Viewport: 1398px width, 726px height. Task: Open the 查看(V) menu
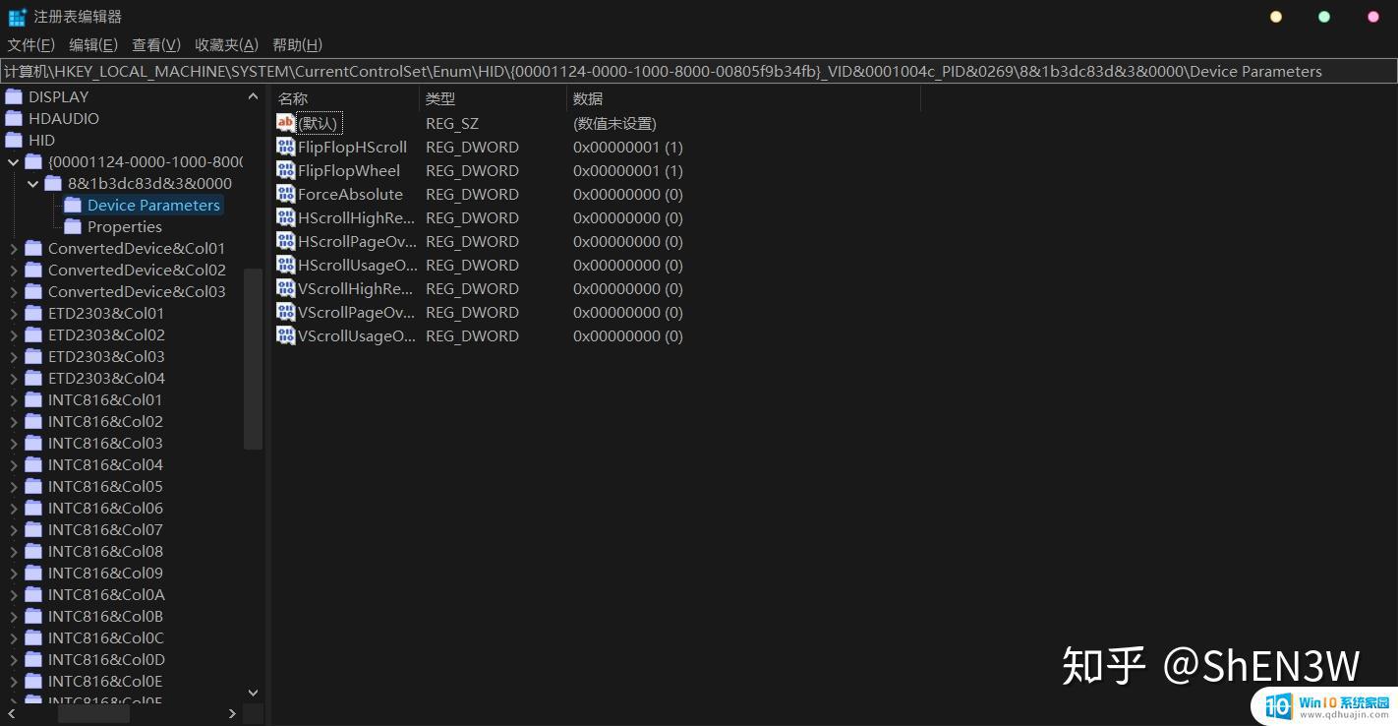pyautogui.click(x=156, y=45)
